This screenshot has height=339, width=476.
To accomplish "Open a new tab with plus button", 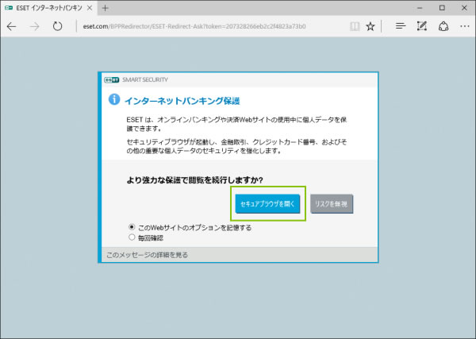I will click(x=106, y=8).
